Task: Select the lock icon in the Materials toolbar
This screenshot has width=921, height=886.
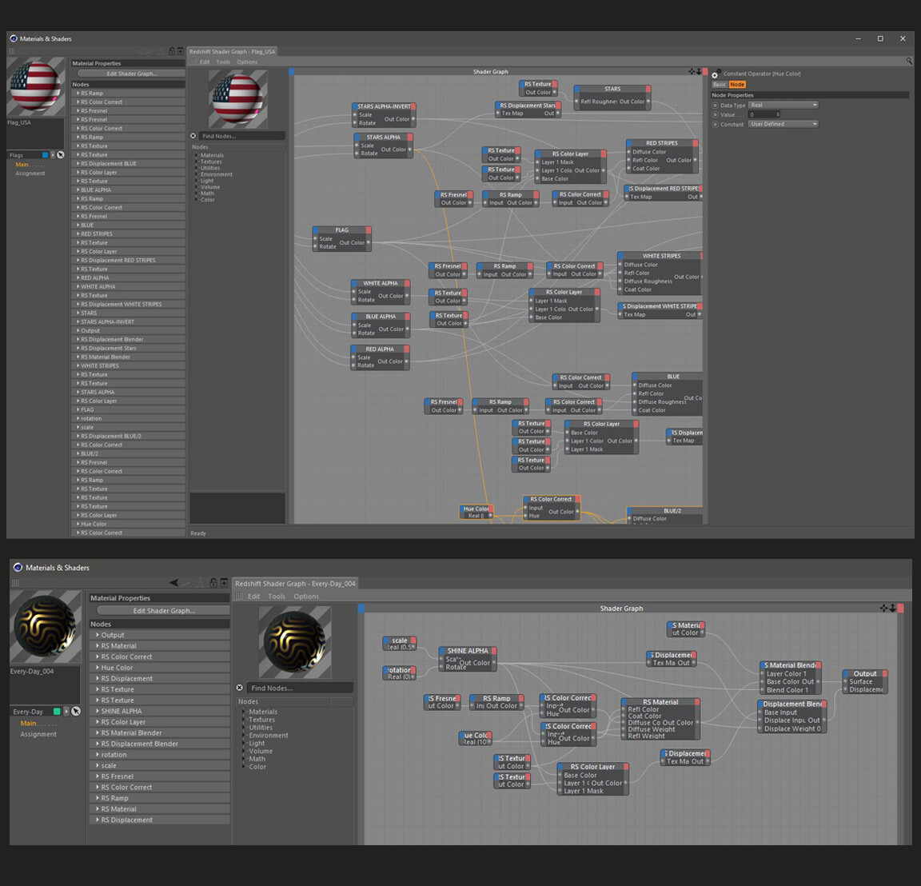Action: pos(171,50)
